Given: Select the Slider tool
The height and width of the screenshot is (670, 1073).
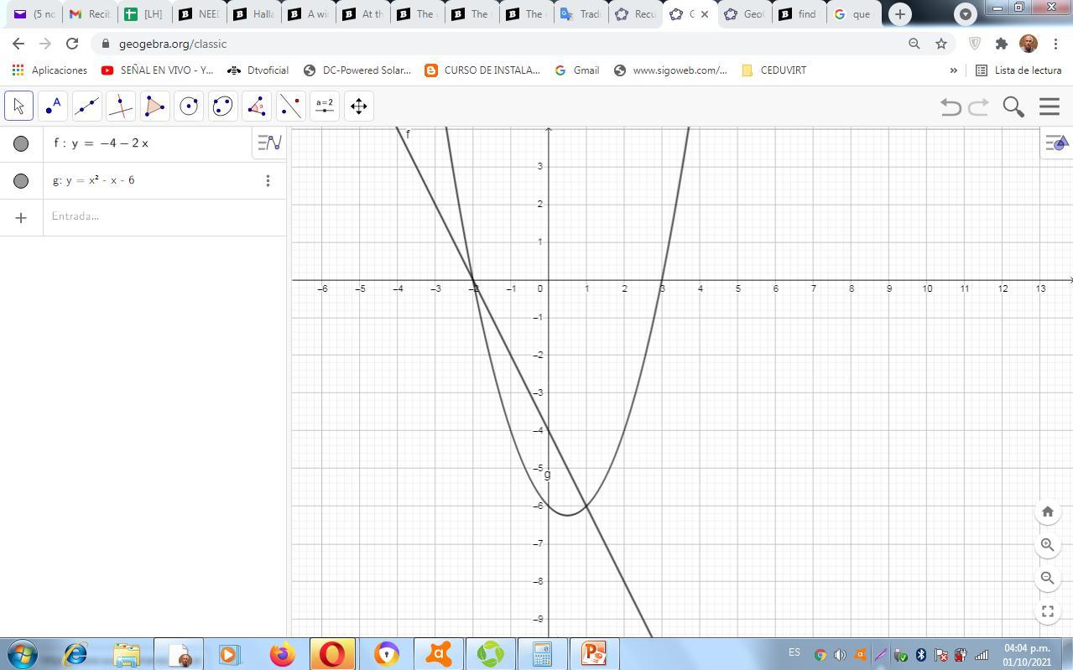Looking at the screenshot, I should (325, 106).
